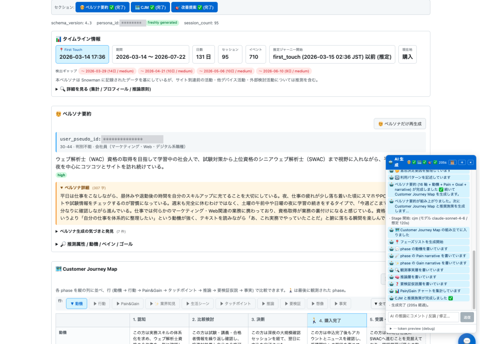Screen dimensions: 480x344
Task: Click the 期間 date range card
Action: pos(151,54)
